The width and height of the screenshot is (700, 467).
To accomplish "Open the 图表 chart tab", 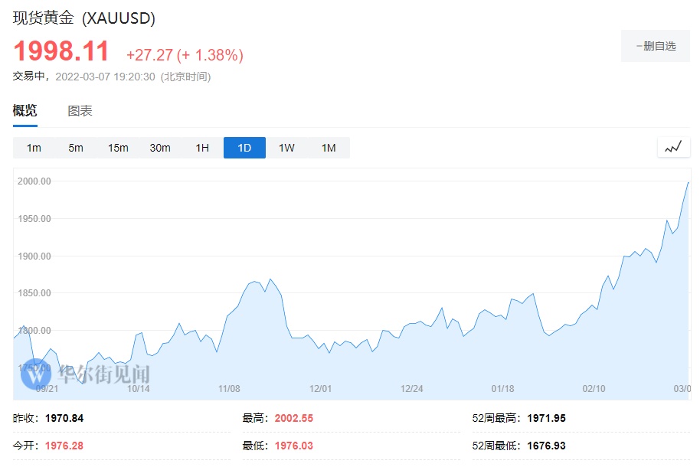I will pos(80,111).
